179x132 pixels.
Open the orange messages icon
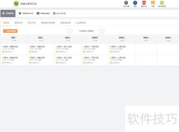coord(153,3)
